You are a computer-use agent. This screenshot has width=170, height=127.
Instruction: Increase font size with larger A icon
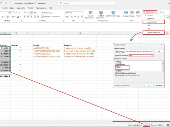(x=17, y=13)
